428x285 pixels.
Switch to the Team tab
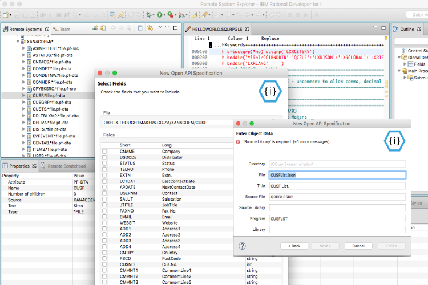tap(62, 29)
